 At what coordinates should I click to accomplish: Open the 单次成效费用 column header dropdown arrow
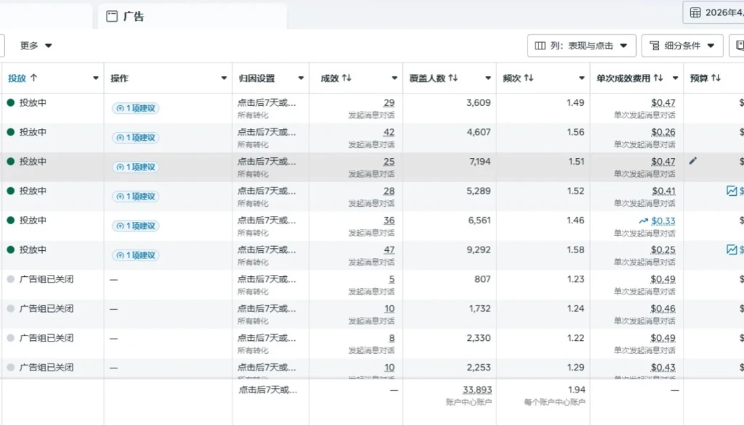pos(675,78)
